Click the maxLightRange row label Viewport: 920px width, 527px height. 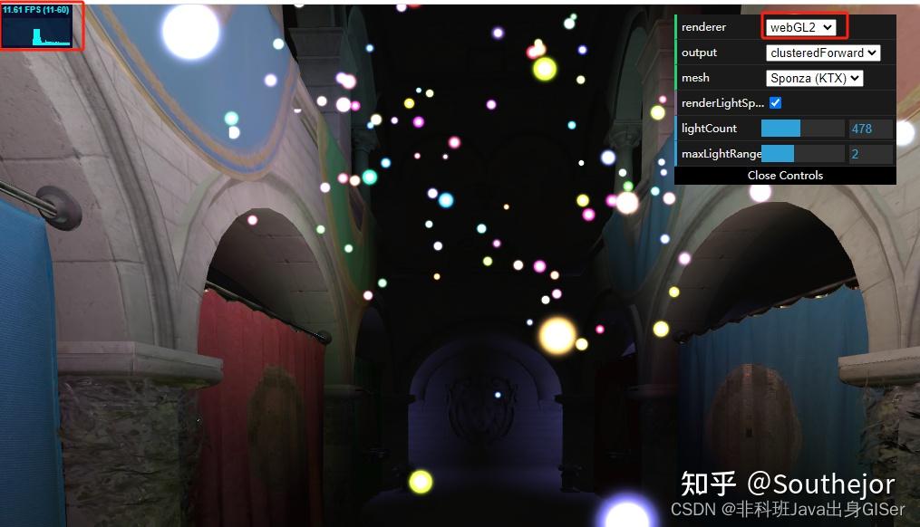pos(720,153)
